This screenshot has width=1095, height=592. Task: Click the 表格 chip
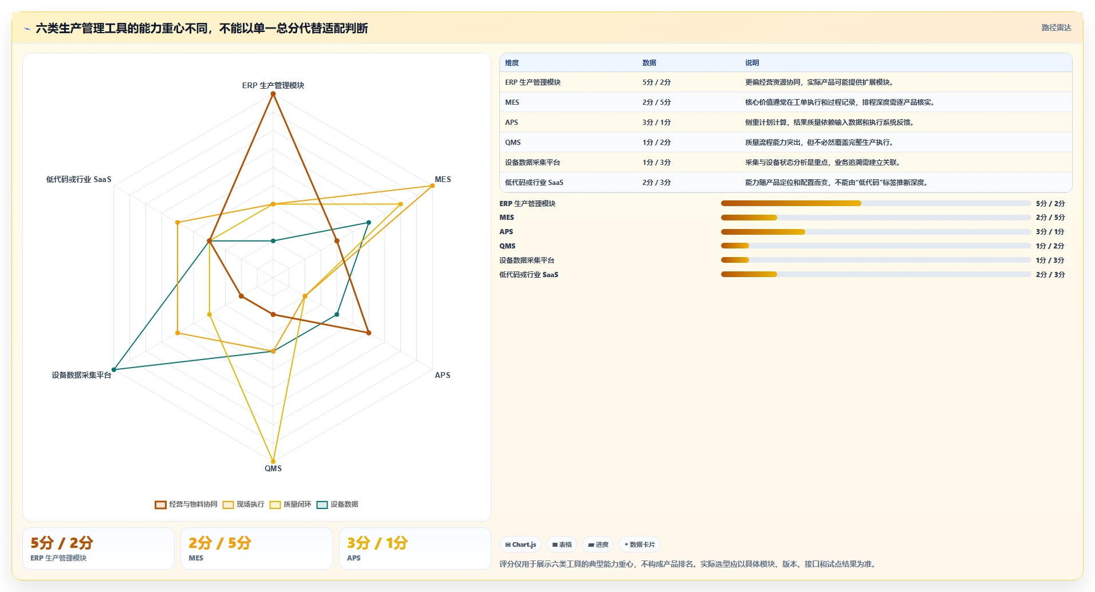562,544
